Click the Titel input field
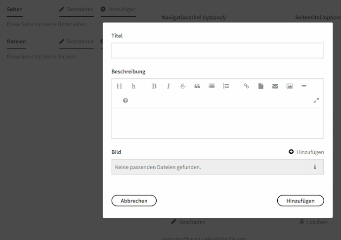The height and width of the screenshot is (240, 341). [217, 51]
